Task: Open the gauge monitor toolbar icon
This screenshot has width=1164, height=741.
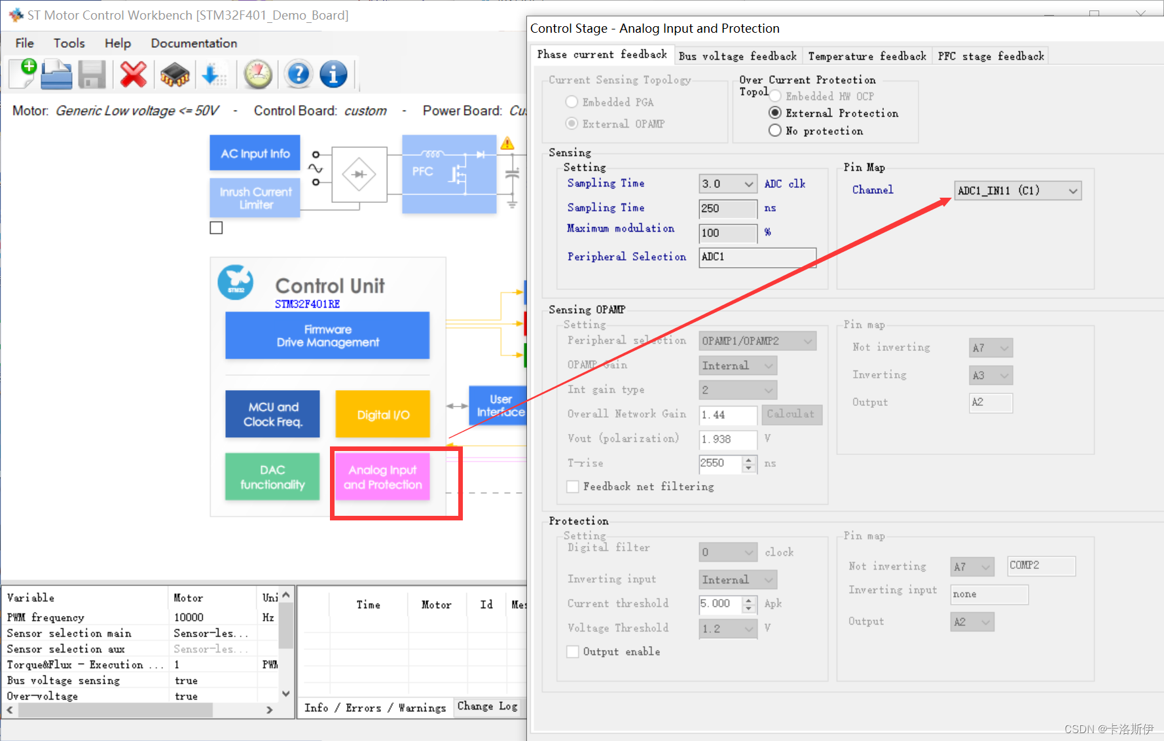Action: click(258, 75)
